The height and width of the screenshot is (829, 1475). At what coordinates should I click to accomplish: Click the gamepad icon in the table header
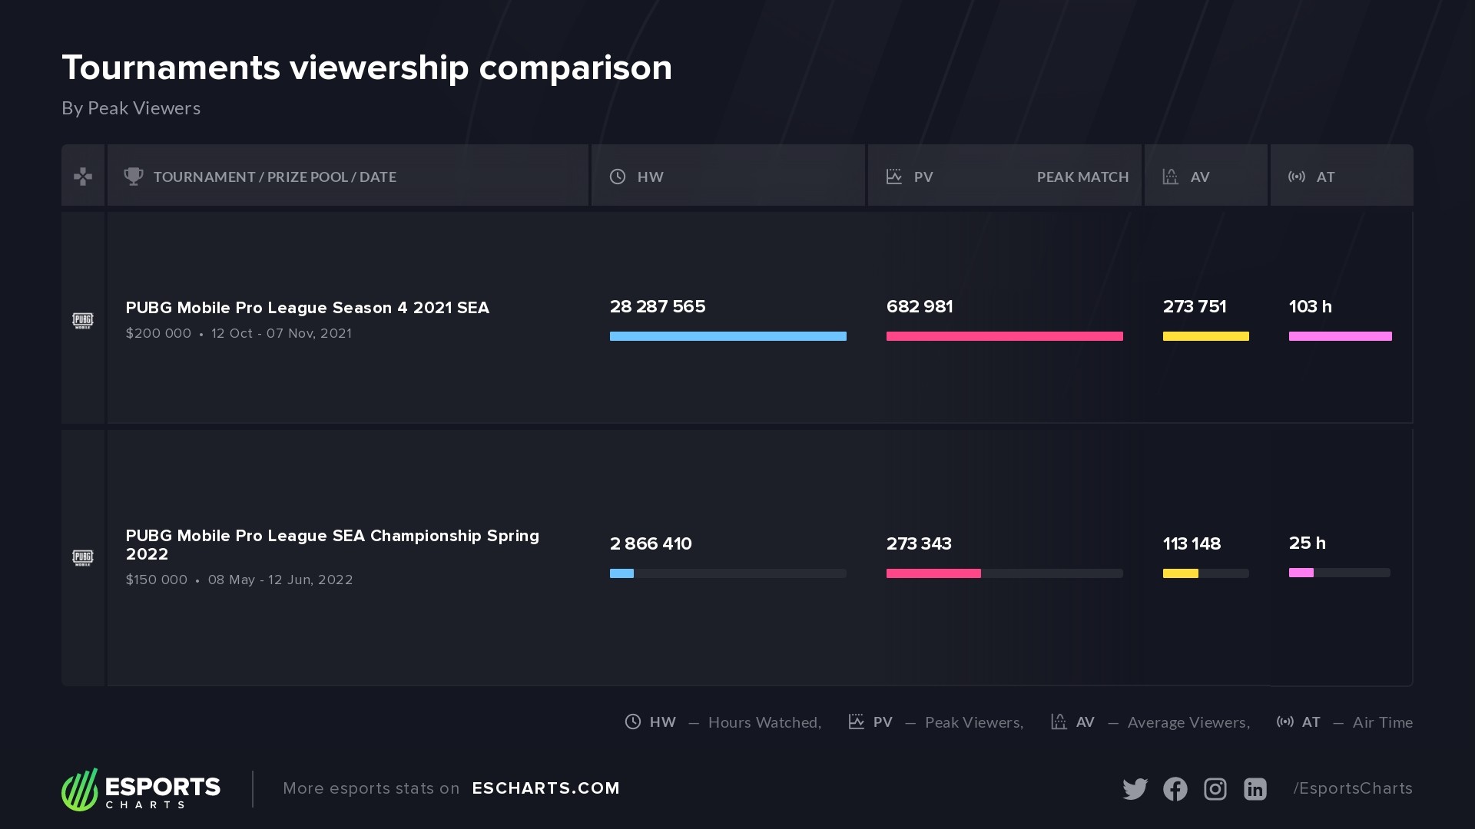[83, 177]
